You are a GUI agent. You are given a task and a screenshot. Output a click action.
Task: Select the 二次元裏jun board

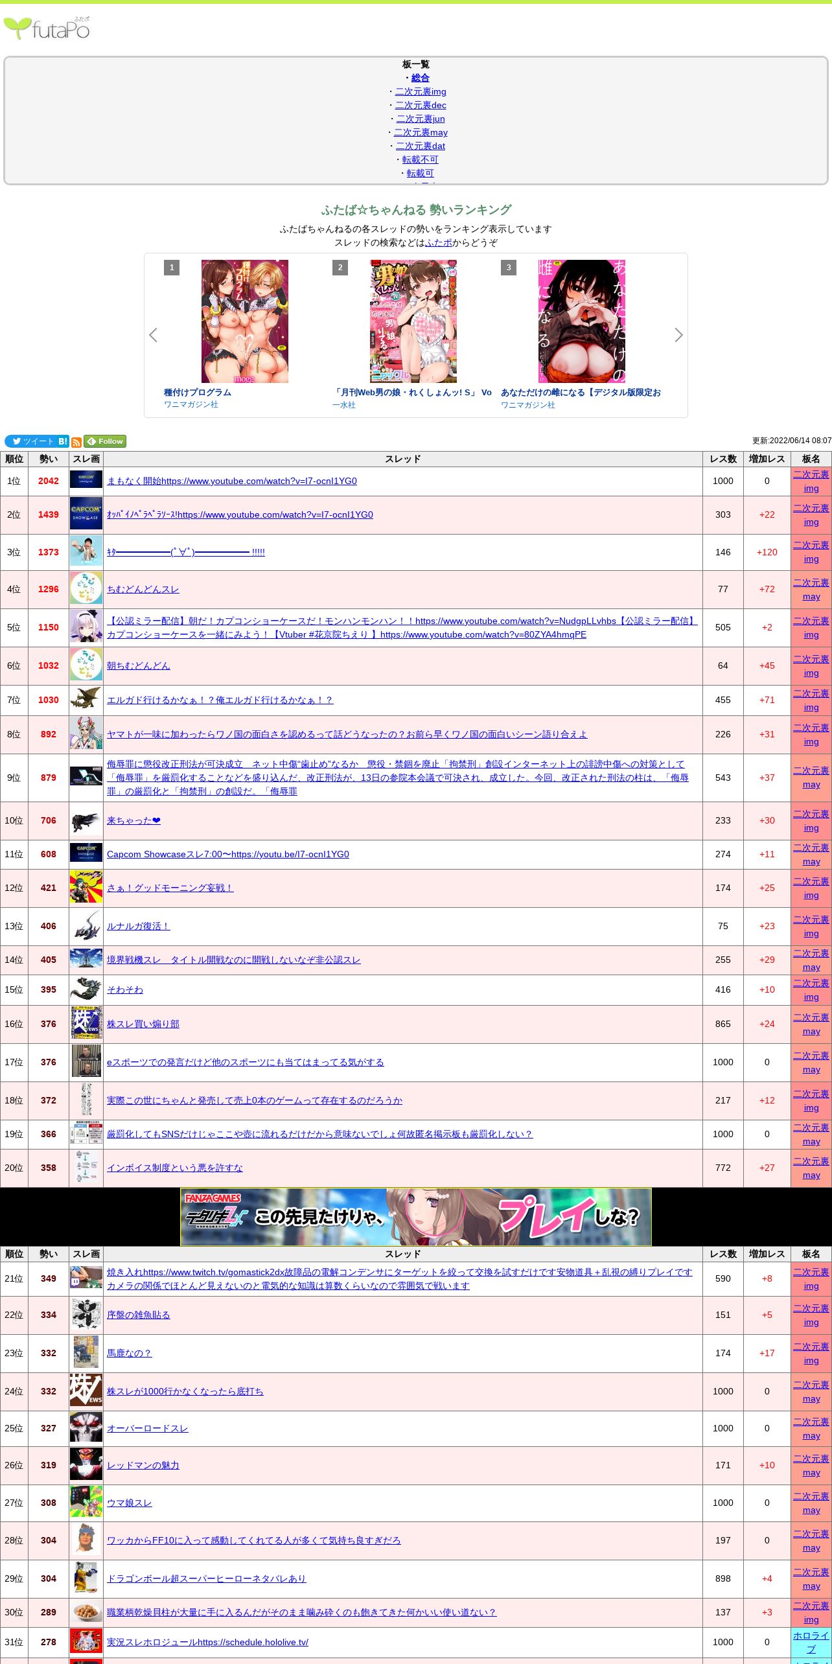(x=421, y=119)
